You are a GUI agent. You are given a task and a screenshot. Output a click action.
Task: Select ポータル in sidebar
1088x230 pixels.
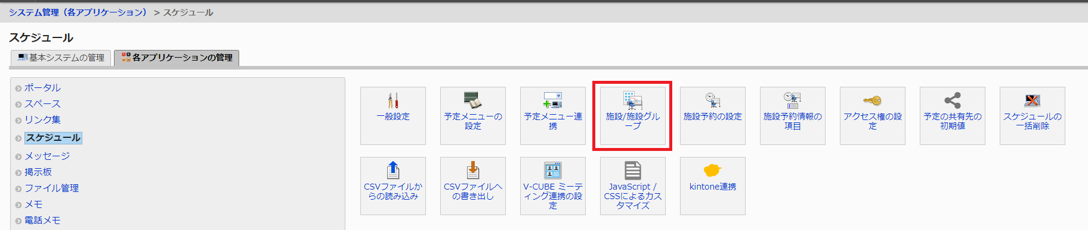[42, 88]
